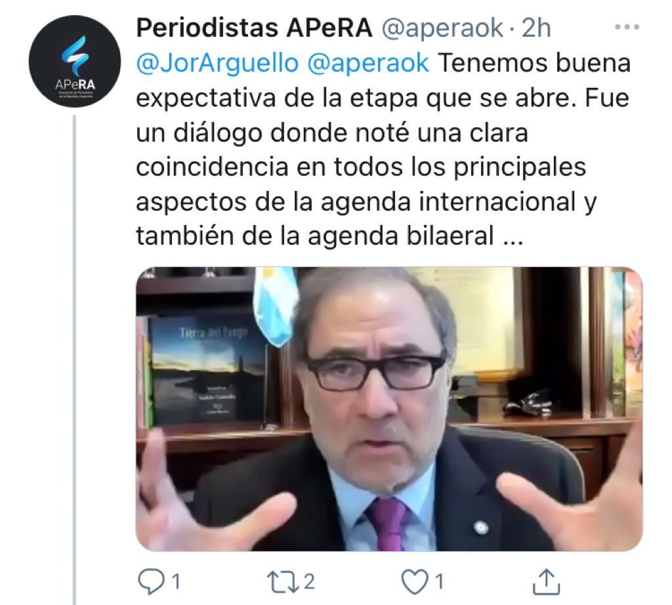Click Tierra del Fuego book in video
The height and width of the screenshot is (605, 672).
click(x=208, y=371)
